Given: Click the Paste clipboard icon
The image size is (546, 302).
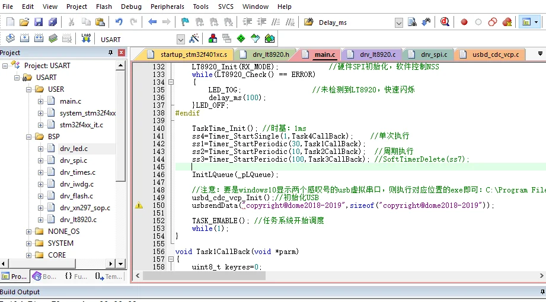Looking at the screenshot, I should [x=100, y=23].
